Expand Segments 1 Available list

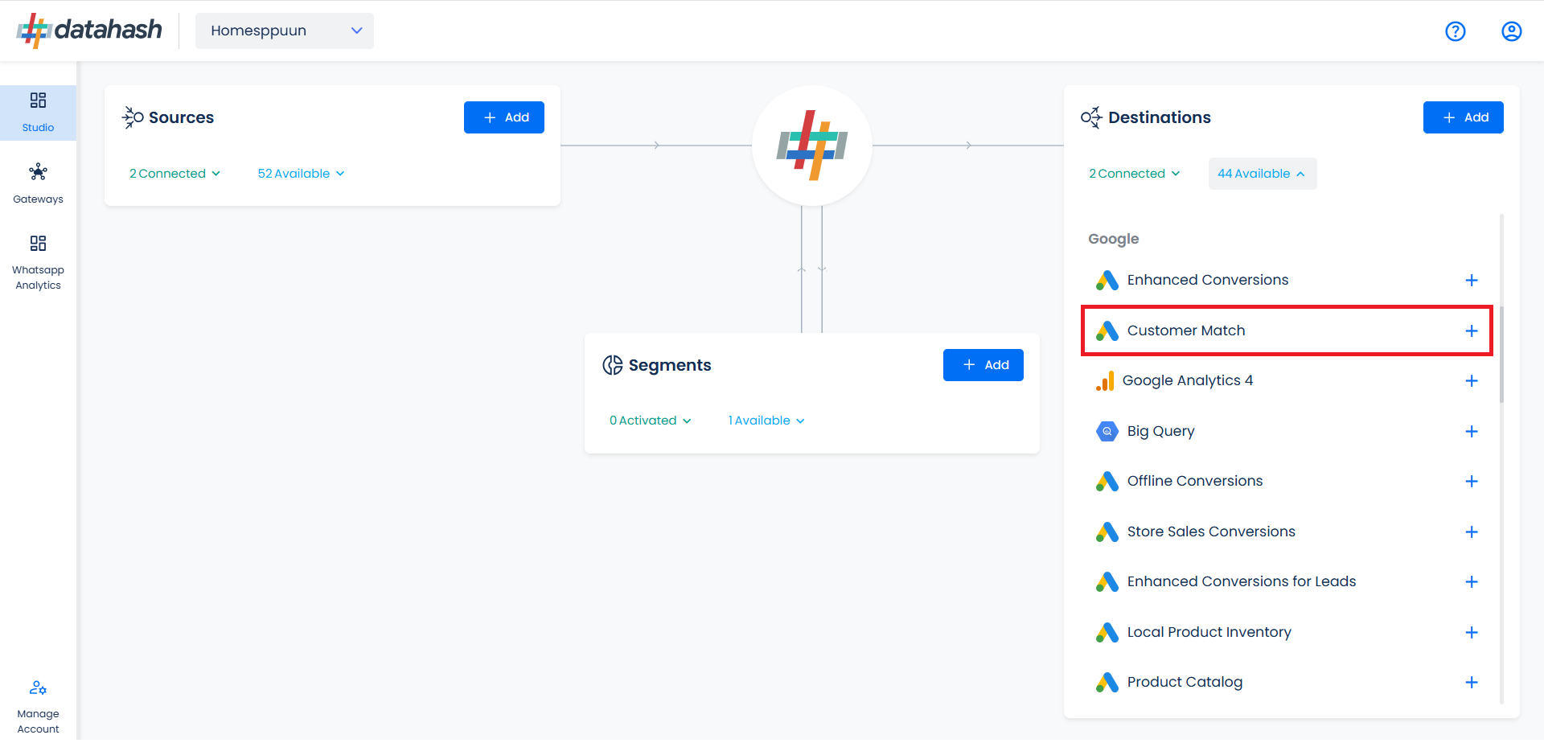pyautogui.click(x=766, y=421)
